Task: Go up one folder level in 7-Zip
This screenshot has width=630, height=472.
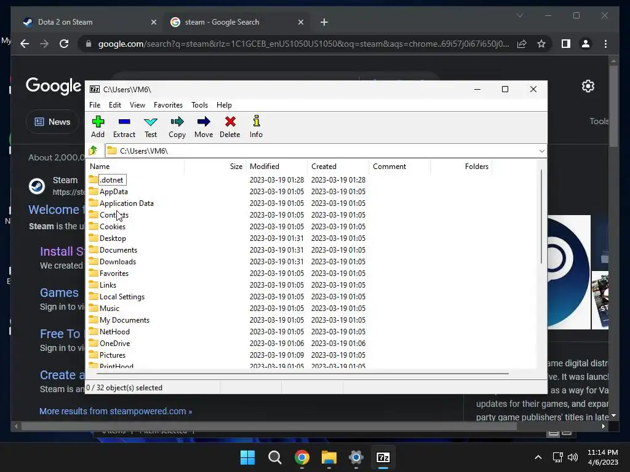Action: pyautogui.click(x=94, y=151)
